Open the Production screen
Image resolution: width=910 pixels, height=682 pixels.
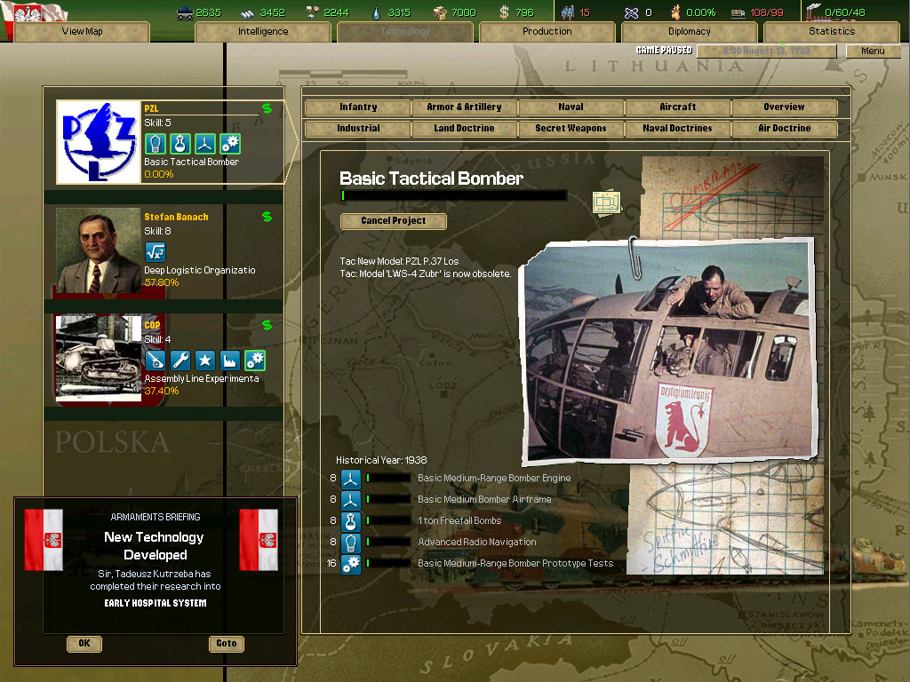547,31
